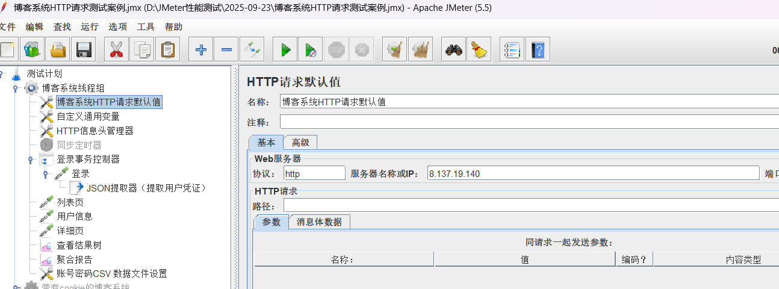Click the 名称： parameter column header

pos(344,259)
